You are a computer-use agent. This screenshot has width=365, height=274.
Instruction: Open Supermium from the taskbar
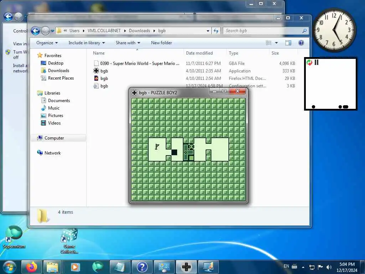point(98,267)
